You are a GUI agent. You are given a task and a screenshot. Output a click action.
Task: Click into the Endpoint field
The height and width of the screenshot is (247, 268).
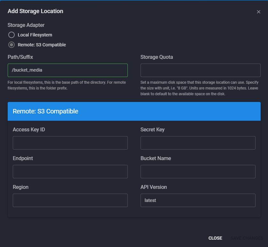point(70,172)
